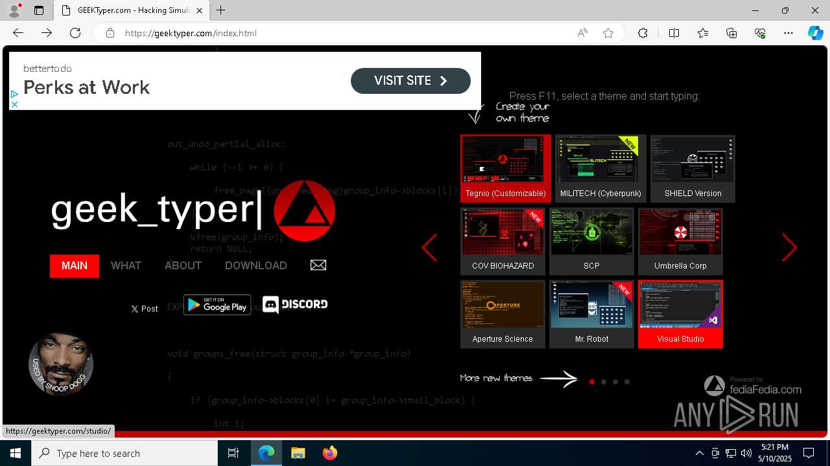Click the red geek_typer logo circle
Screen dimensions: 830x466
click(304, 211)
